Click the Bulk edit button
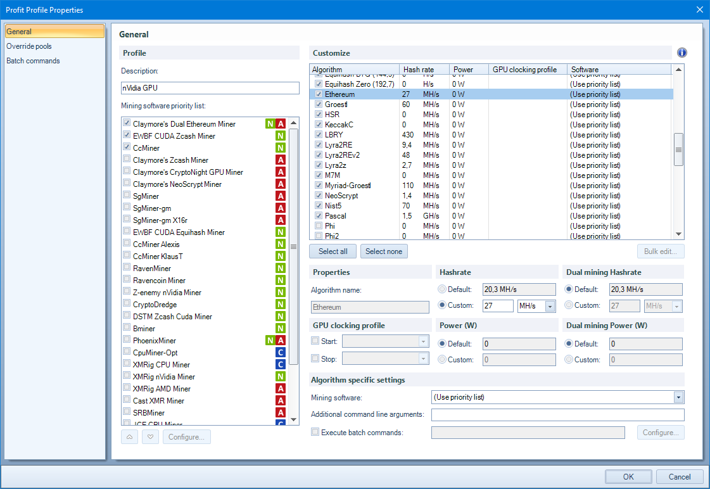The height and width of the screenshot is (489, 710). tap(661, 251)
